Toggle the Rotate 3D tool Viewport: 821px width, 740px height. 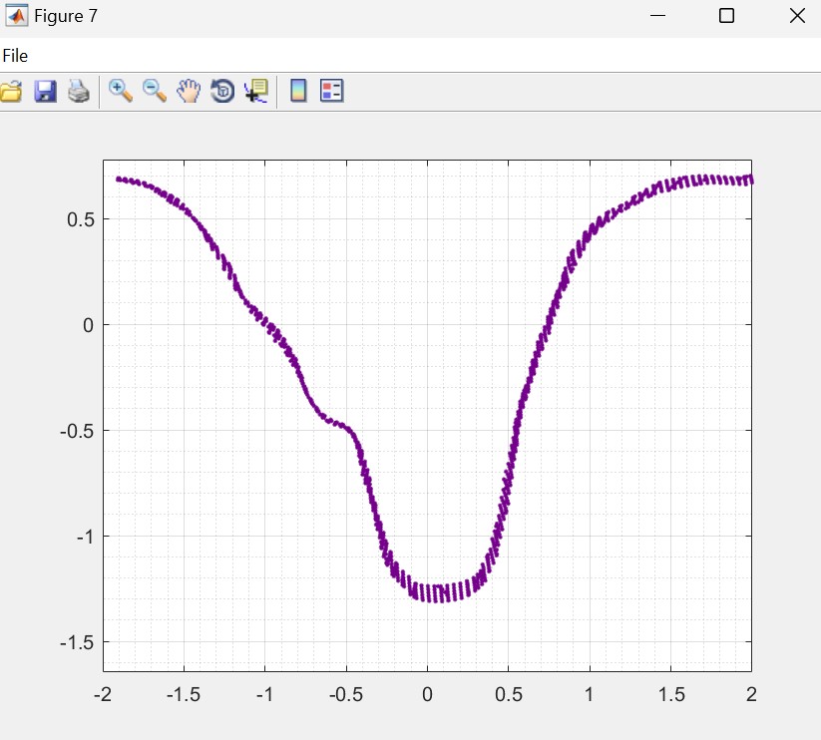coord(222,92)
